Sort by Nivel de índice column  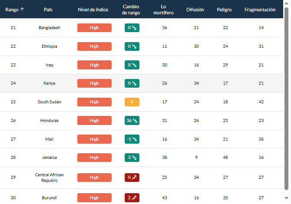pos(94,10)
